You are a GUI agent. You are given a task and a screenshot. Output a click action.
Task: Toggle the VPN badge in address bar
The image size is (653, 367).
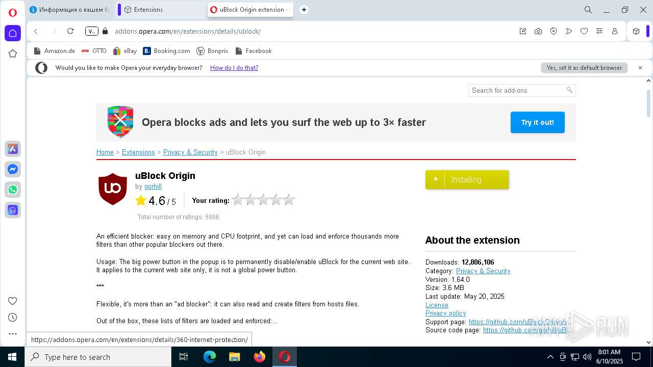(x=92, y=31)
